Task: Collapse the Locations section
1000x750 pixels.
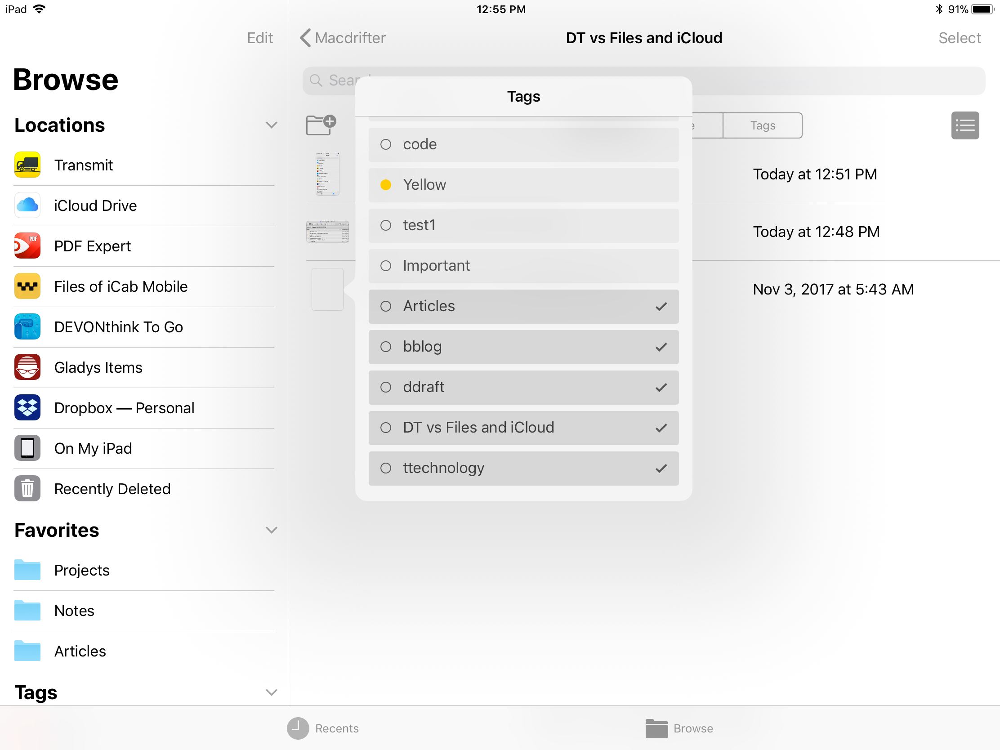Action: [x=272, y=125]
